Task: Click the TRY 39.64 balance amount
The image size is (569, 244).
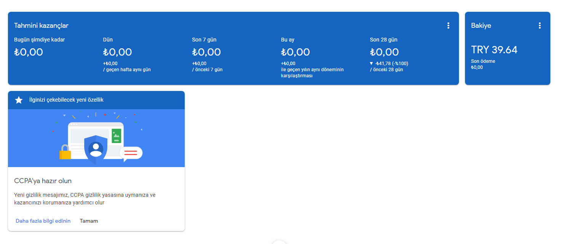Action: [x=494, y=50]
